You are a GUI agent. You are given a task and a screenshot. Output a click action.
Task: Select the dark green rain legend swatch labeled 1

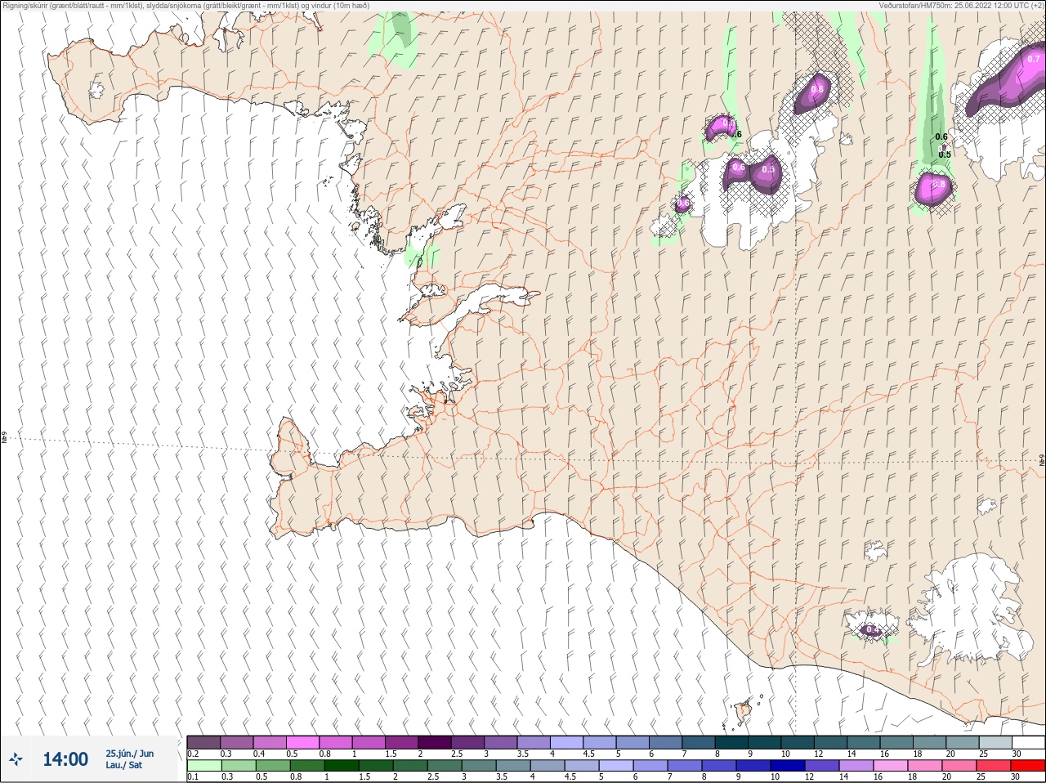tap(342, 766)
